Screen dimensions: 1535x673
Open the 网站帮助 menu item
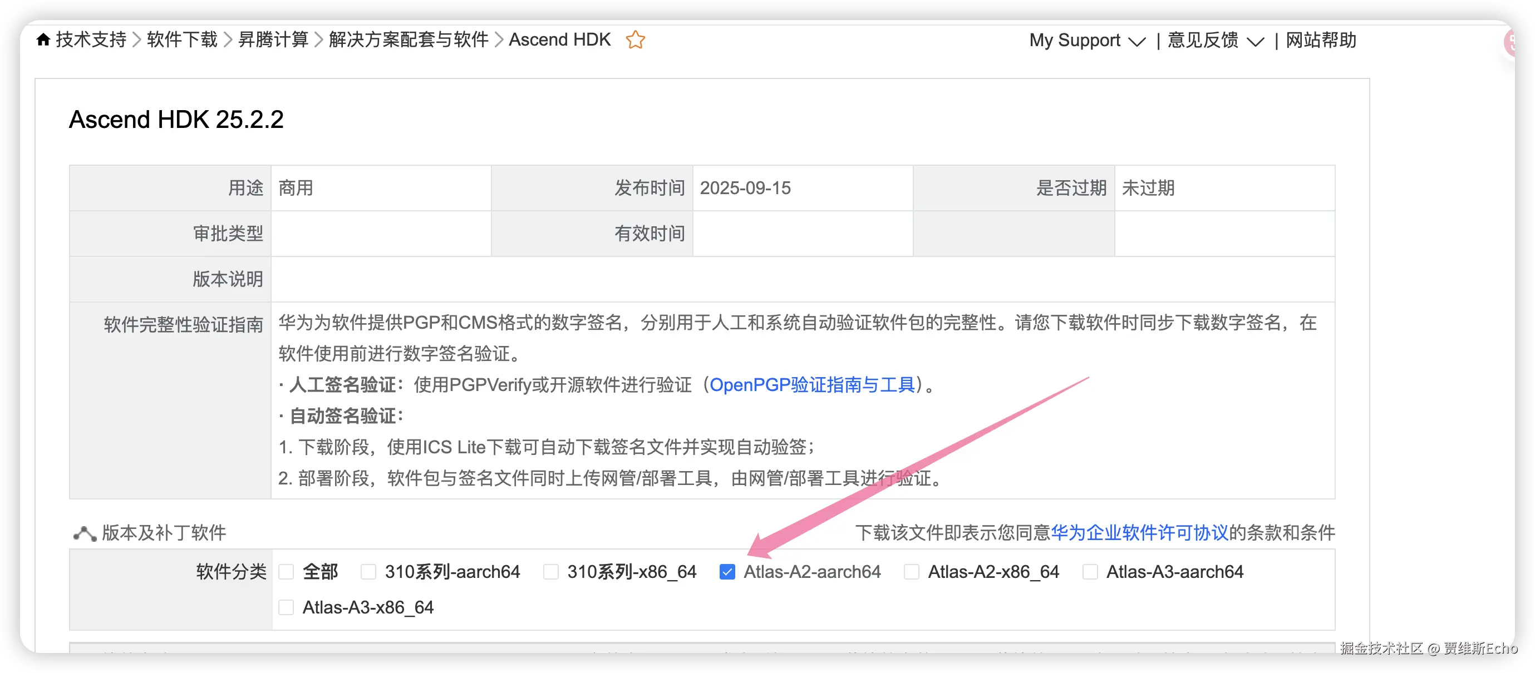click(x=1321, y=41)
